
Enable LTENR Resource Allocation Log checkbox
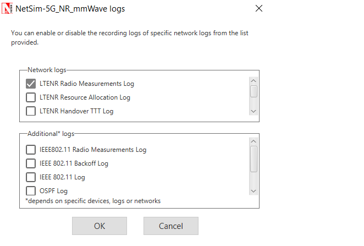[x=31, y=97]
